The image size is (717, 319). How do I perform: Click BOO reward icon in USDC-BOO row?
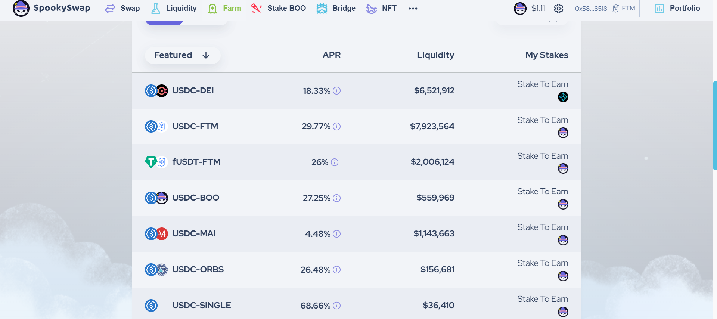coord(563,204)
